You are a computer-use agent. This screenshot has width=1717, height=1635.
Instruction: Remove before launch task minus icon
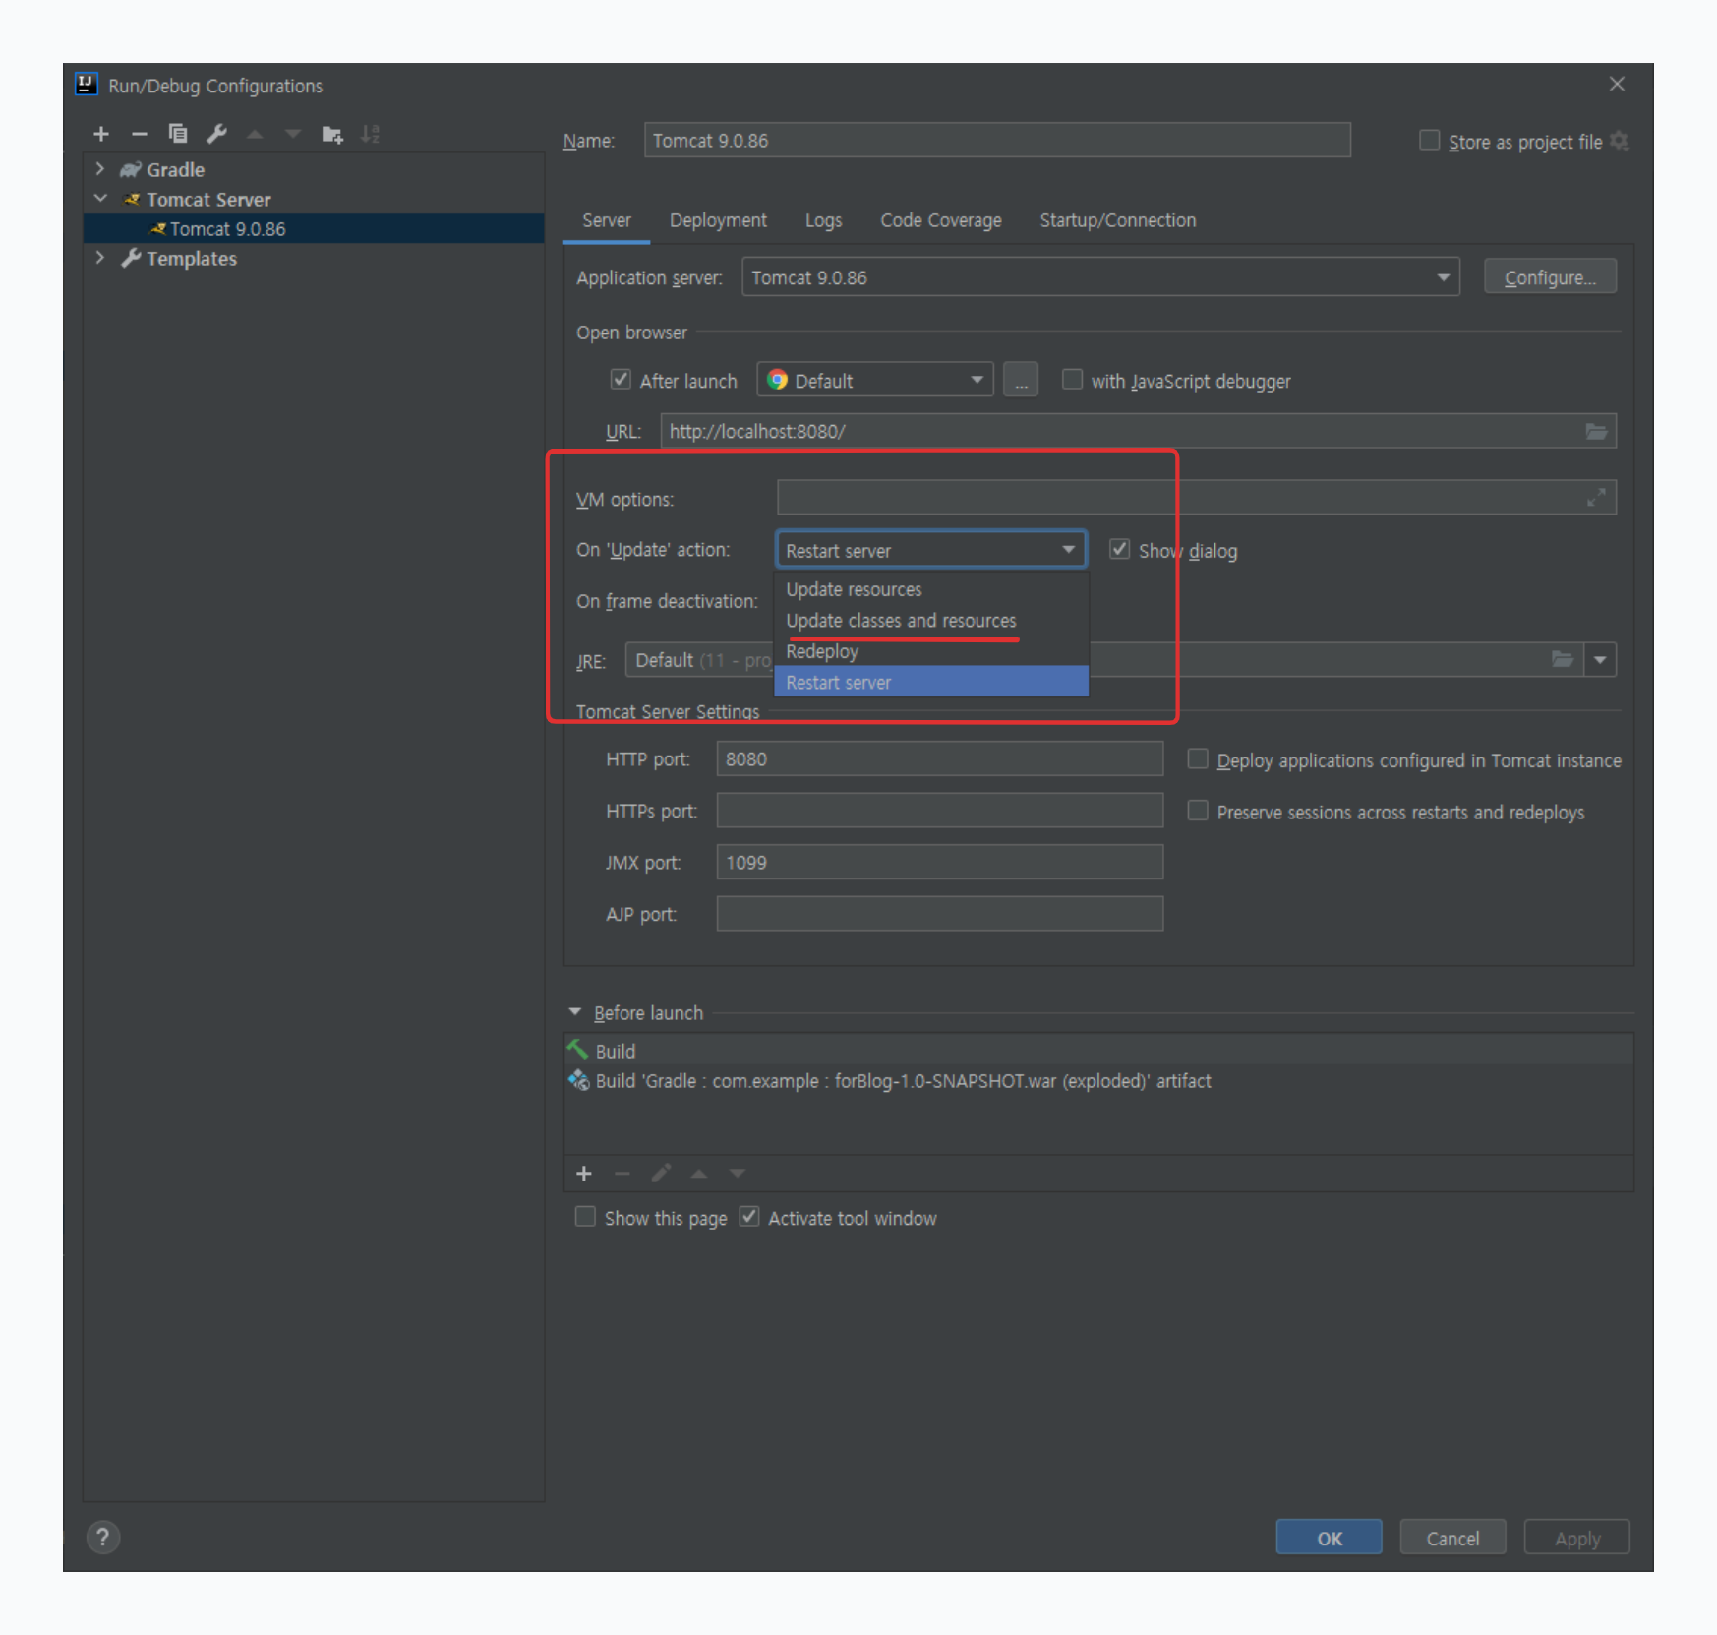tap(622, 1174)
